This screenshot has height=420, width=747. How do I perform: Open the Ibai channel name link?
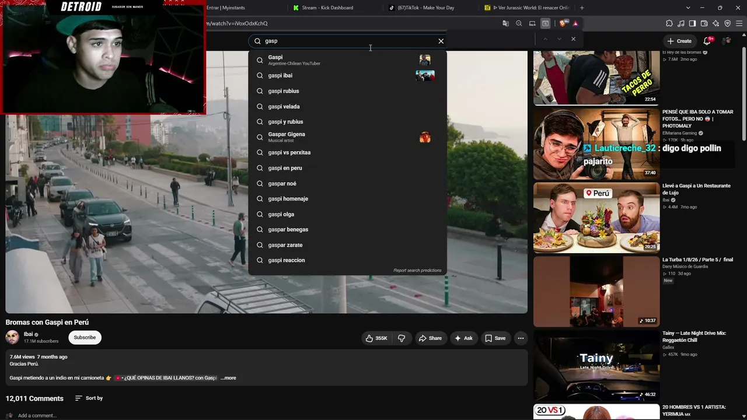[28, 334]
